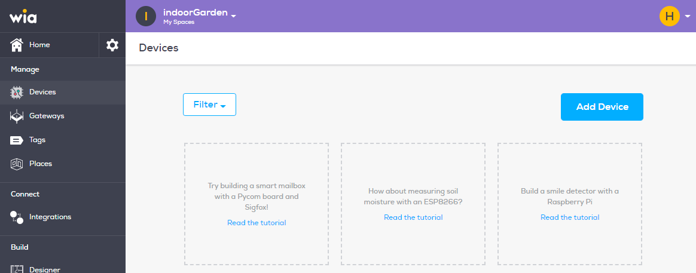Click the Tags label icon
The width and height of the screenshot is (696, 273).
16,140
